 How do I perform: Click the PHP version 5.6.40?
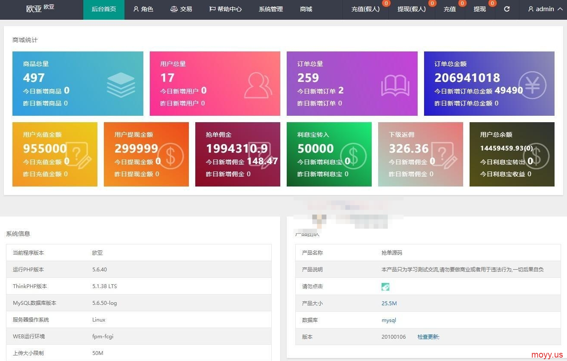[100, 270]
